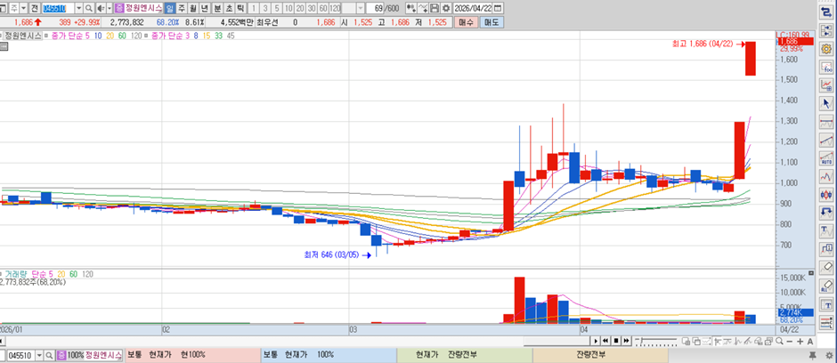Select the 현재가 잔량전부 green tab
This screenshot has height=363, width=837.
tap(465, 354)
